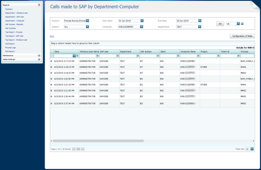Open the Date column filter dropdown arrow
The height and width of the screenshot is (170, 261).
tap(74, 56)
